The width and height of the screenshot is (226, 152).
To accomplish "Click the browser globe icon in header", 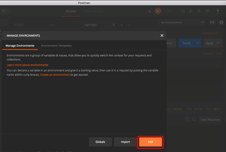I will 183,11.
